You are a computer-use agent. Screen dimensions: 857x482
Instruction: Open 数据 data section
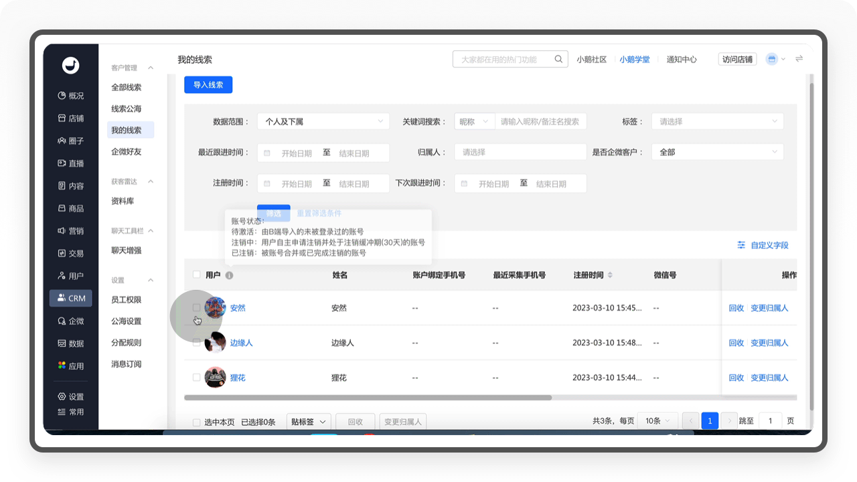pyautogui.click(x=71, y=343)
